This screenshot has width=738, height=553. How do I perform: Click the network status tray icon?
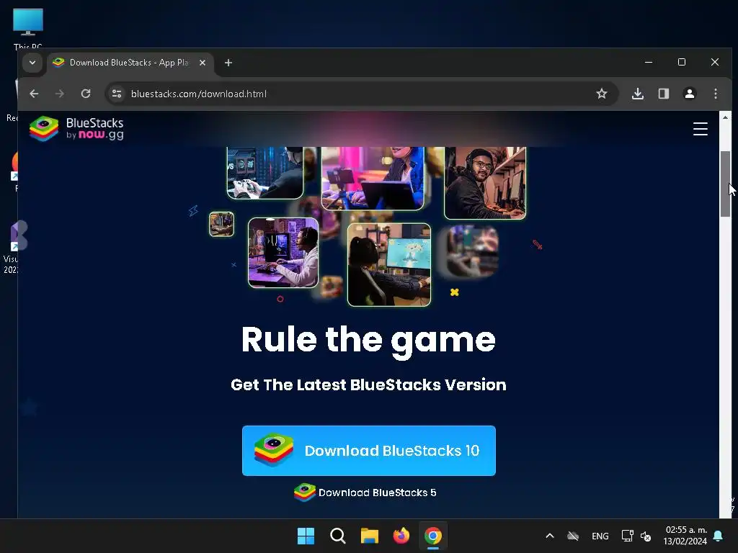(627, 536)
